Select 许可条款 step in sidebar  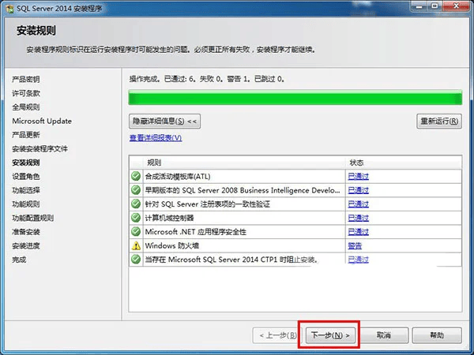(26, 93)
